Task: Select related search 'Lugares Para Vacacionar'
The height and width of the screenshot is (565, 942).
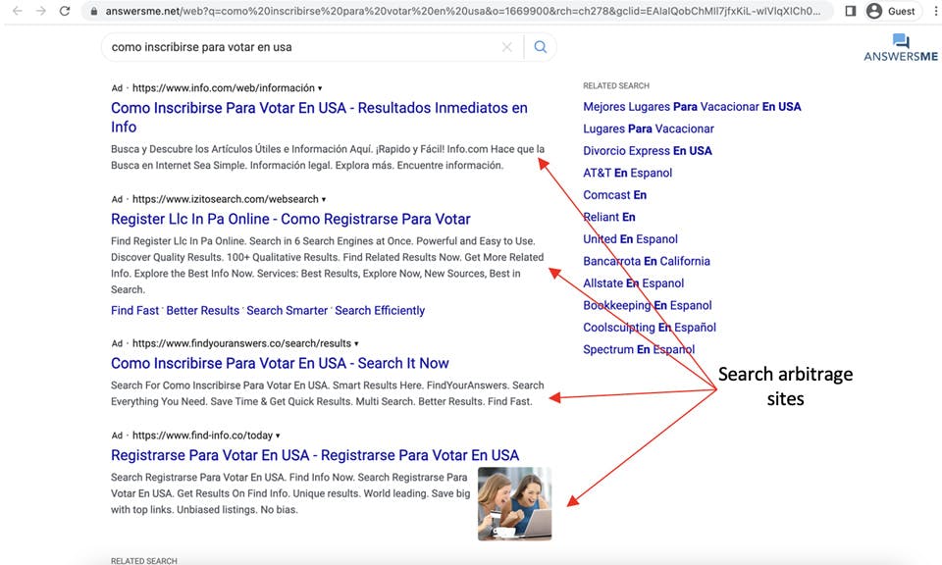Action: tap(649, 128)
